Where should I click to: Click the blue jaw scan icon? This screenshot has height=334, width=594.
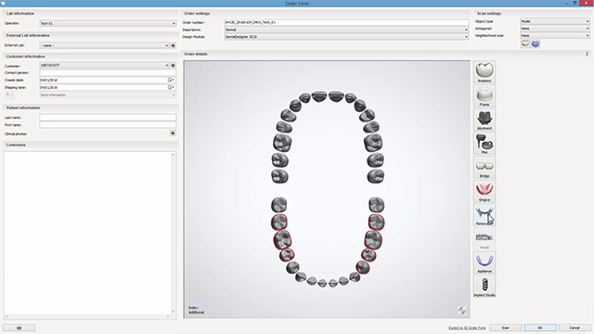tap(536, 44)
